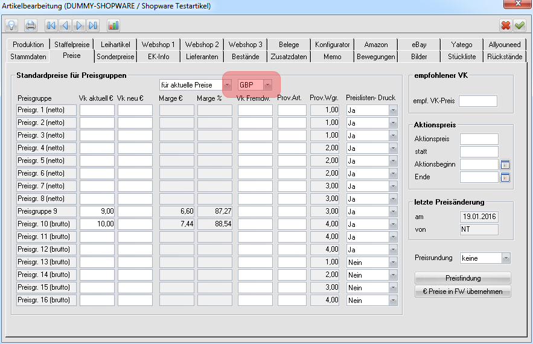Image resolution: width=533 pixels, height=344 pixels.
Task: Click Vk neu field for Preisgruppe 9
Action: (135, 211)
